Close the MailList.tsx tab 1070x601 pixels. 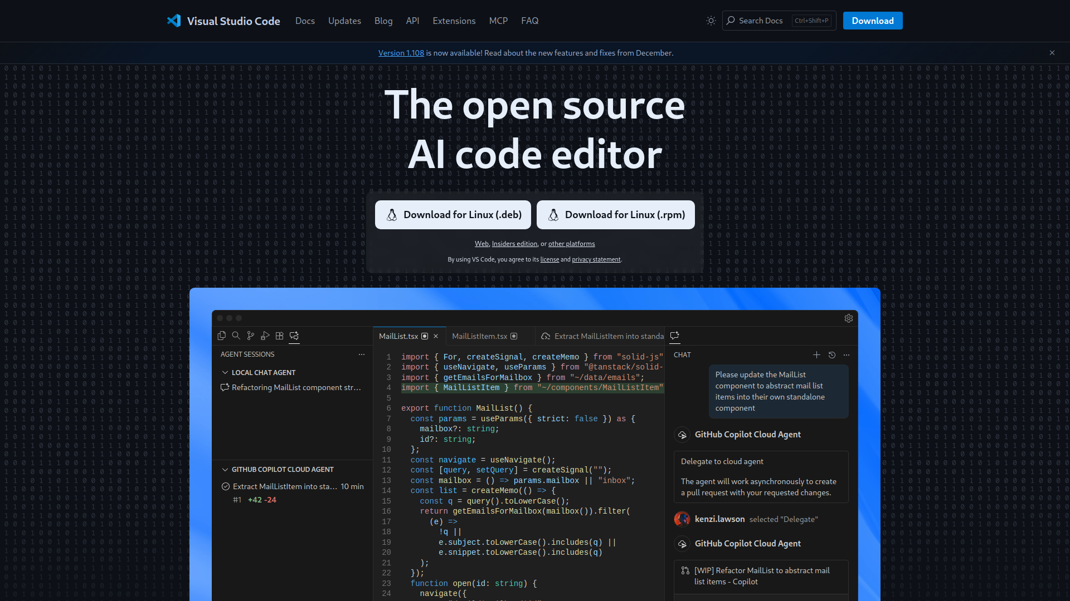coord(436,336)
